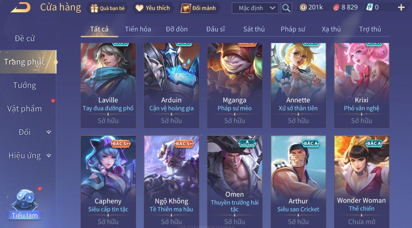
Task: Open the Capheny Siêu cấp tin tặc card
Action: (x=108, y=182)
